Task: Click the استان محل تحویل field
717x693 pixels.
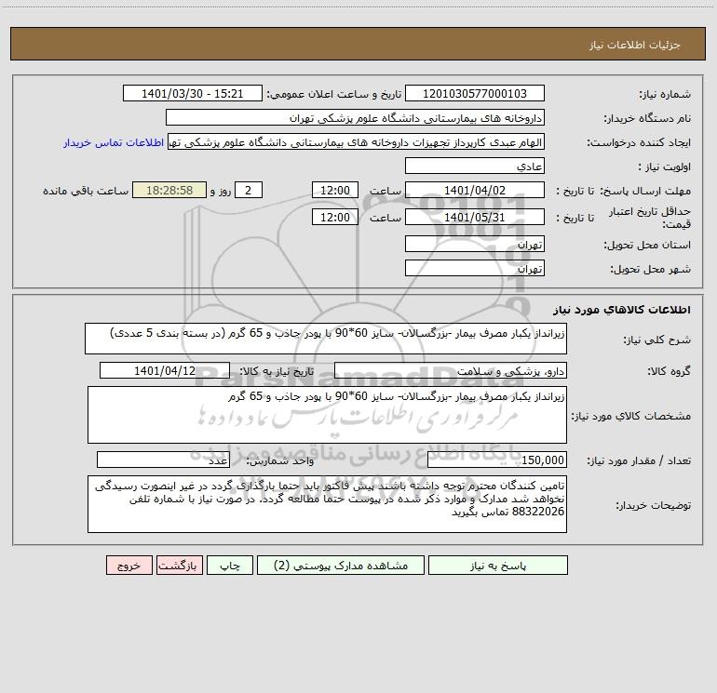Action: pyautogui.click(x=475, y=245)
